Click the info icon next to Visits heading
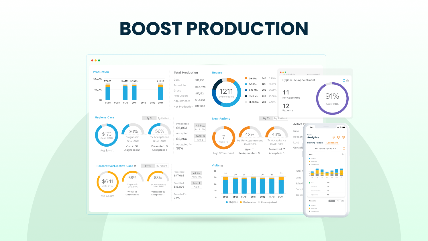 tap(222, 165)
